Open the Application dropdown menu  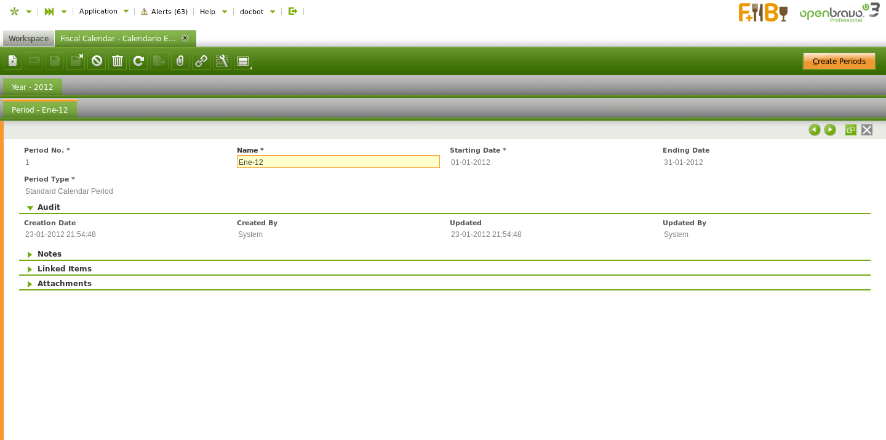tap(103, 11)
